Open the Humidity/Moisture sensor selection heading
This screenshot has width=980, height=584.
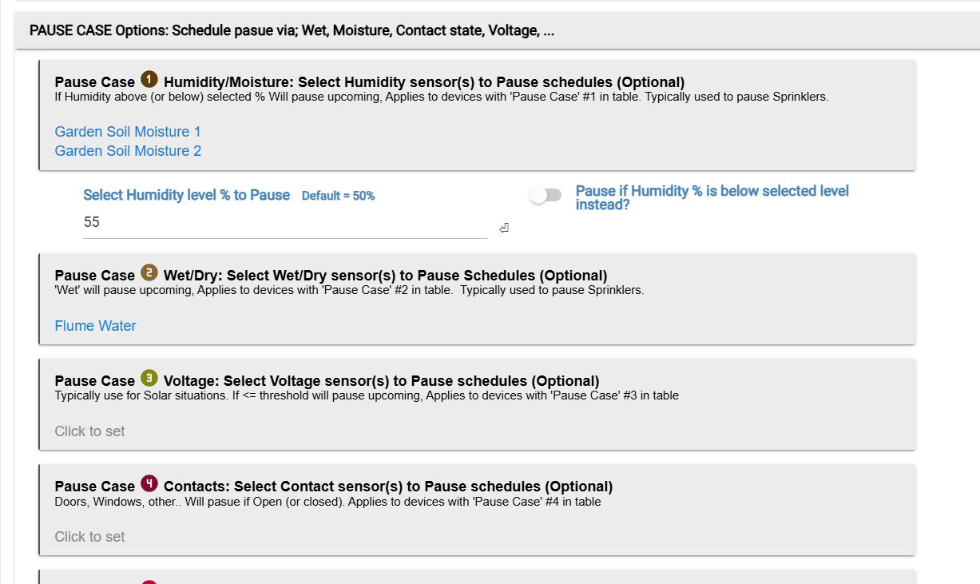click(x=423, y=82)
